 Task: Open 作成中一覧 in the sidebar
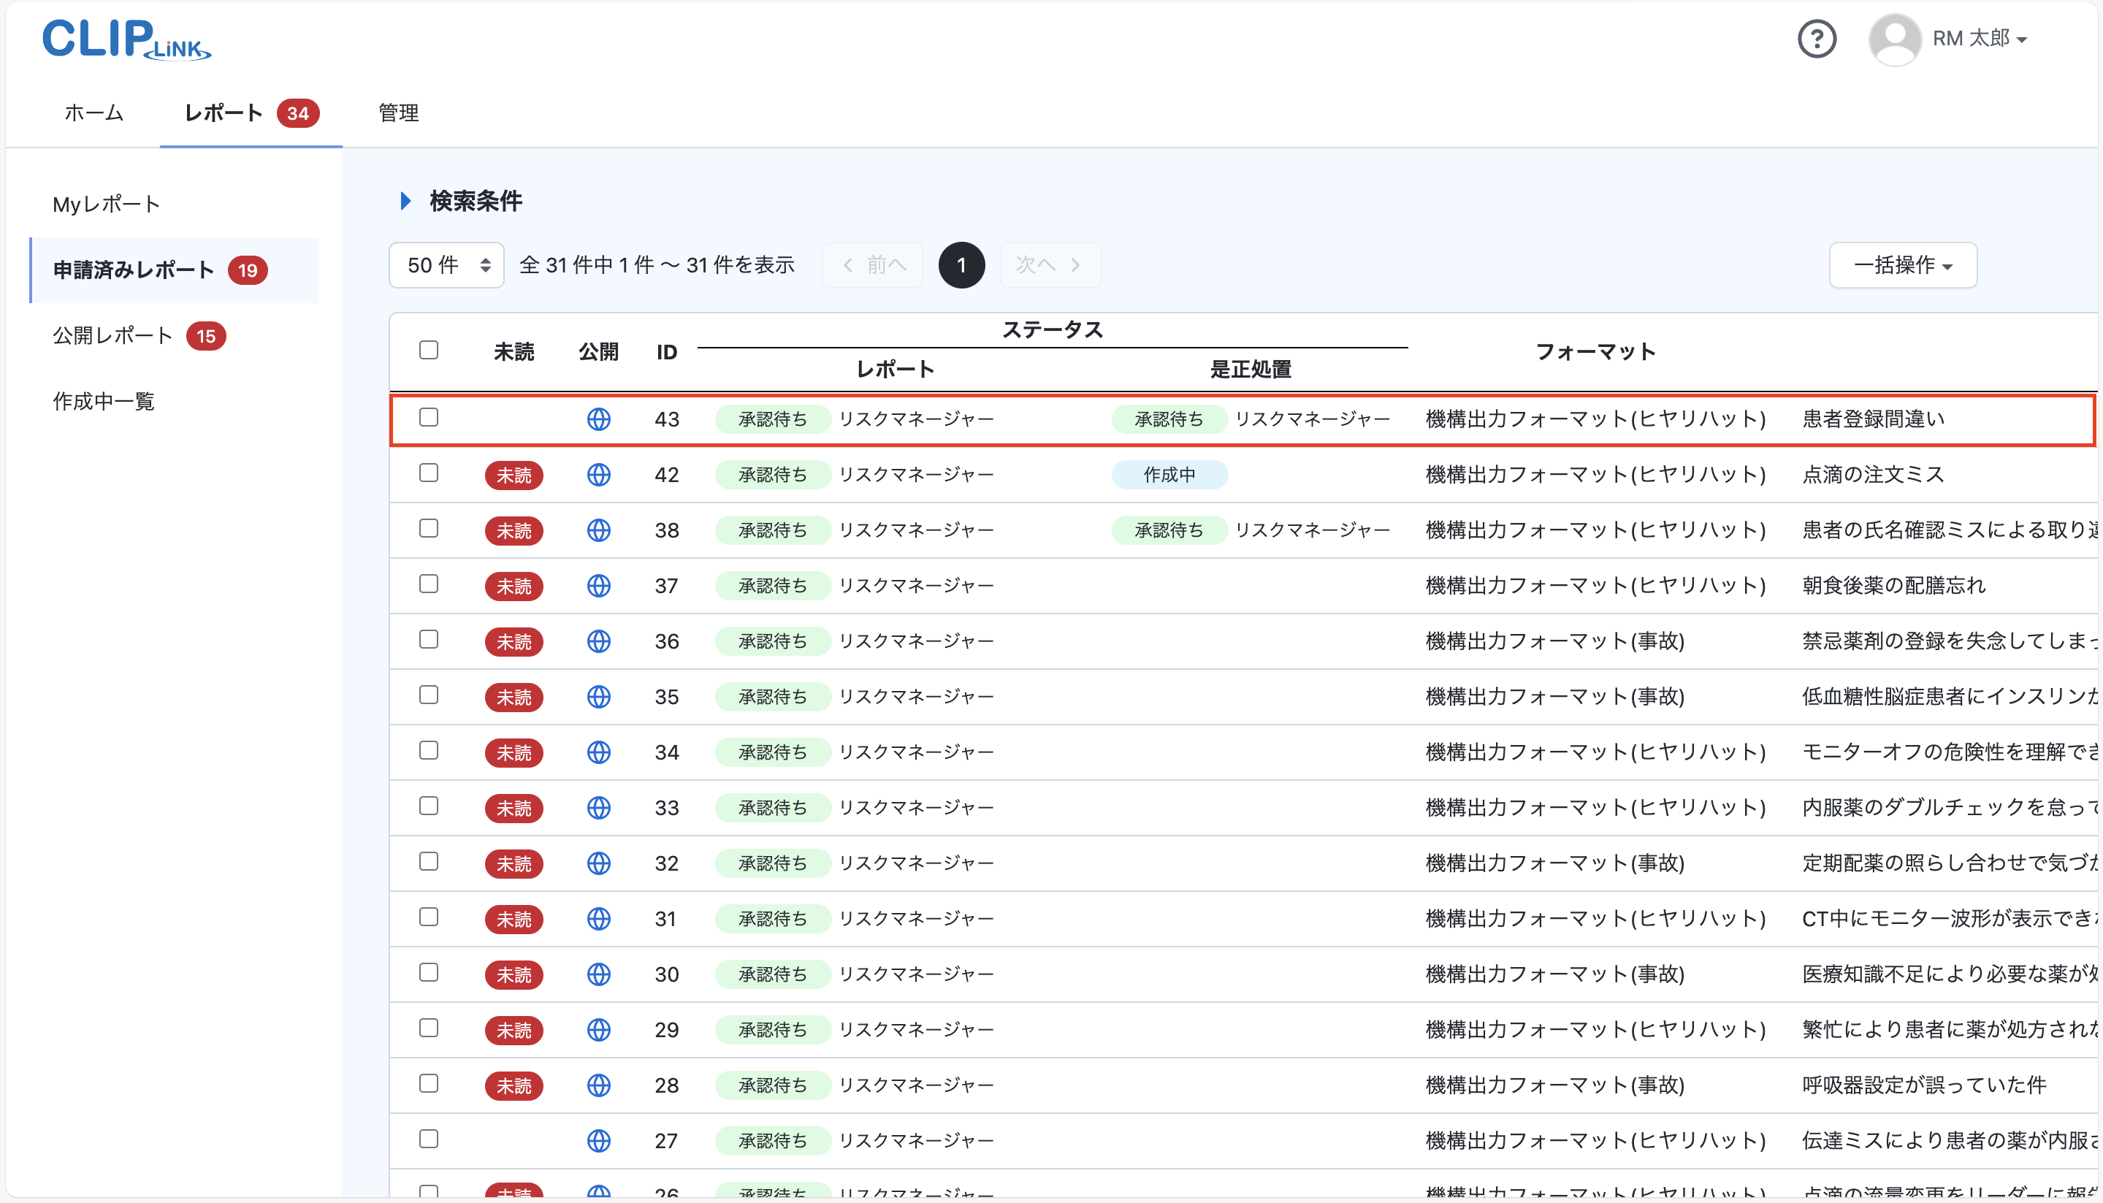[x=102, y=402]
